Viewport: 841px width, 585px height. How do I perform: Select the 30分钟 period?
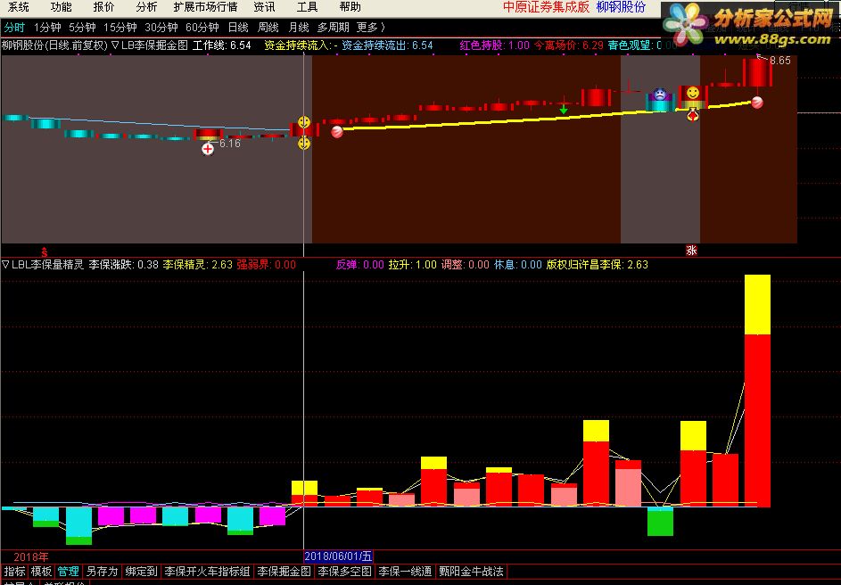tap(161, 28)
